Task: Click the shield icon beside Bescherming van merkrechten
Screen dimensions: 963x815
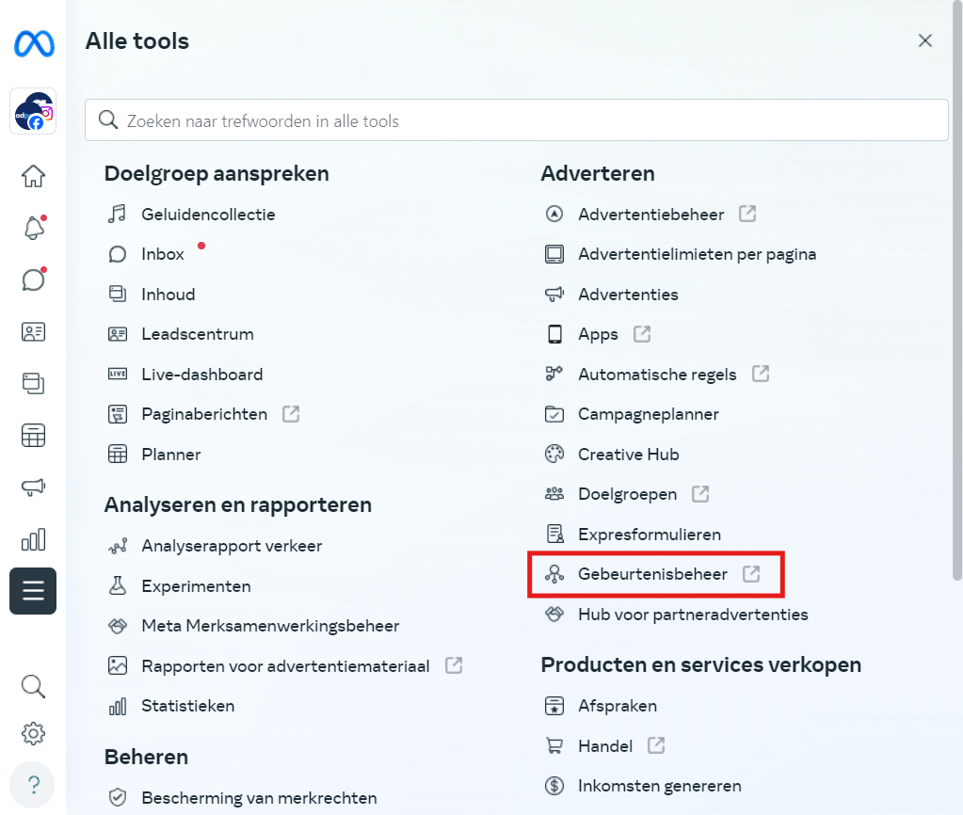Action: click(118, 797)
